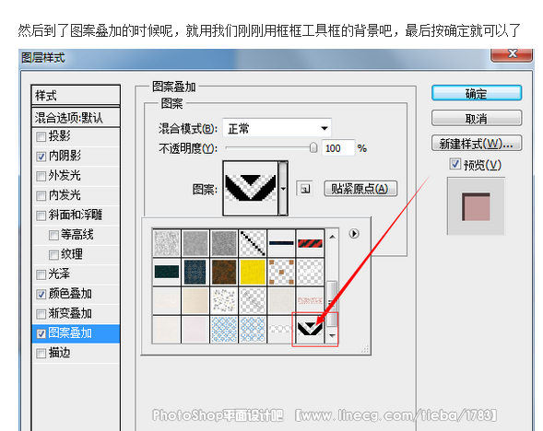Toggle the 颜色叠加 color overlay checkbox
This screenshot has height=431, width=543.
click(41, 295)
